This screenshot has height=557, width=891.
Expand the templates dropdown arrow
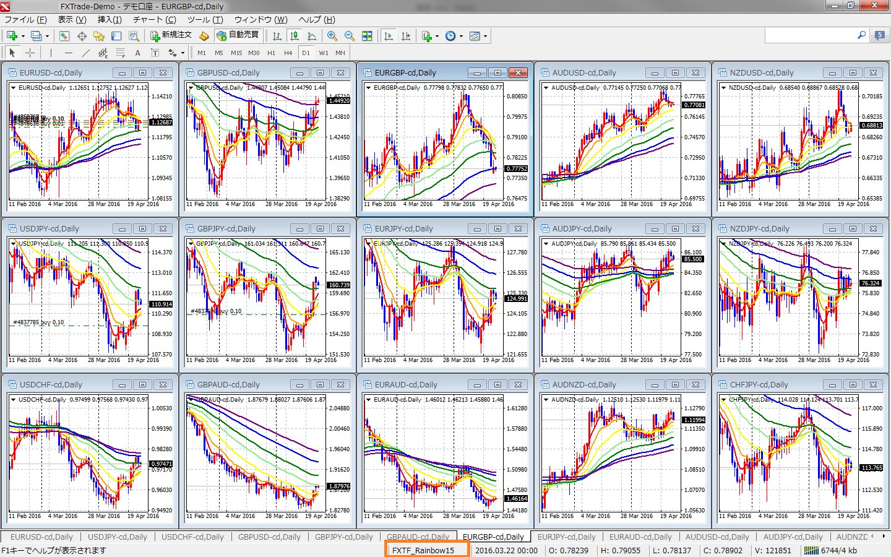click(x=485, y=36)
